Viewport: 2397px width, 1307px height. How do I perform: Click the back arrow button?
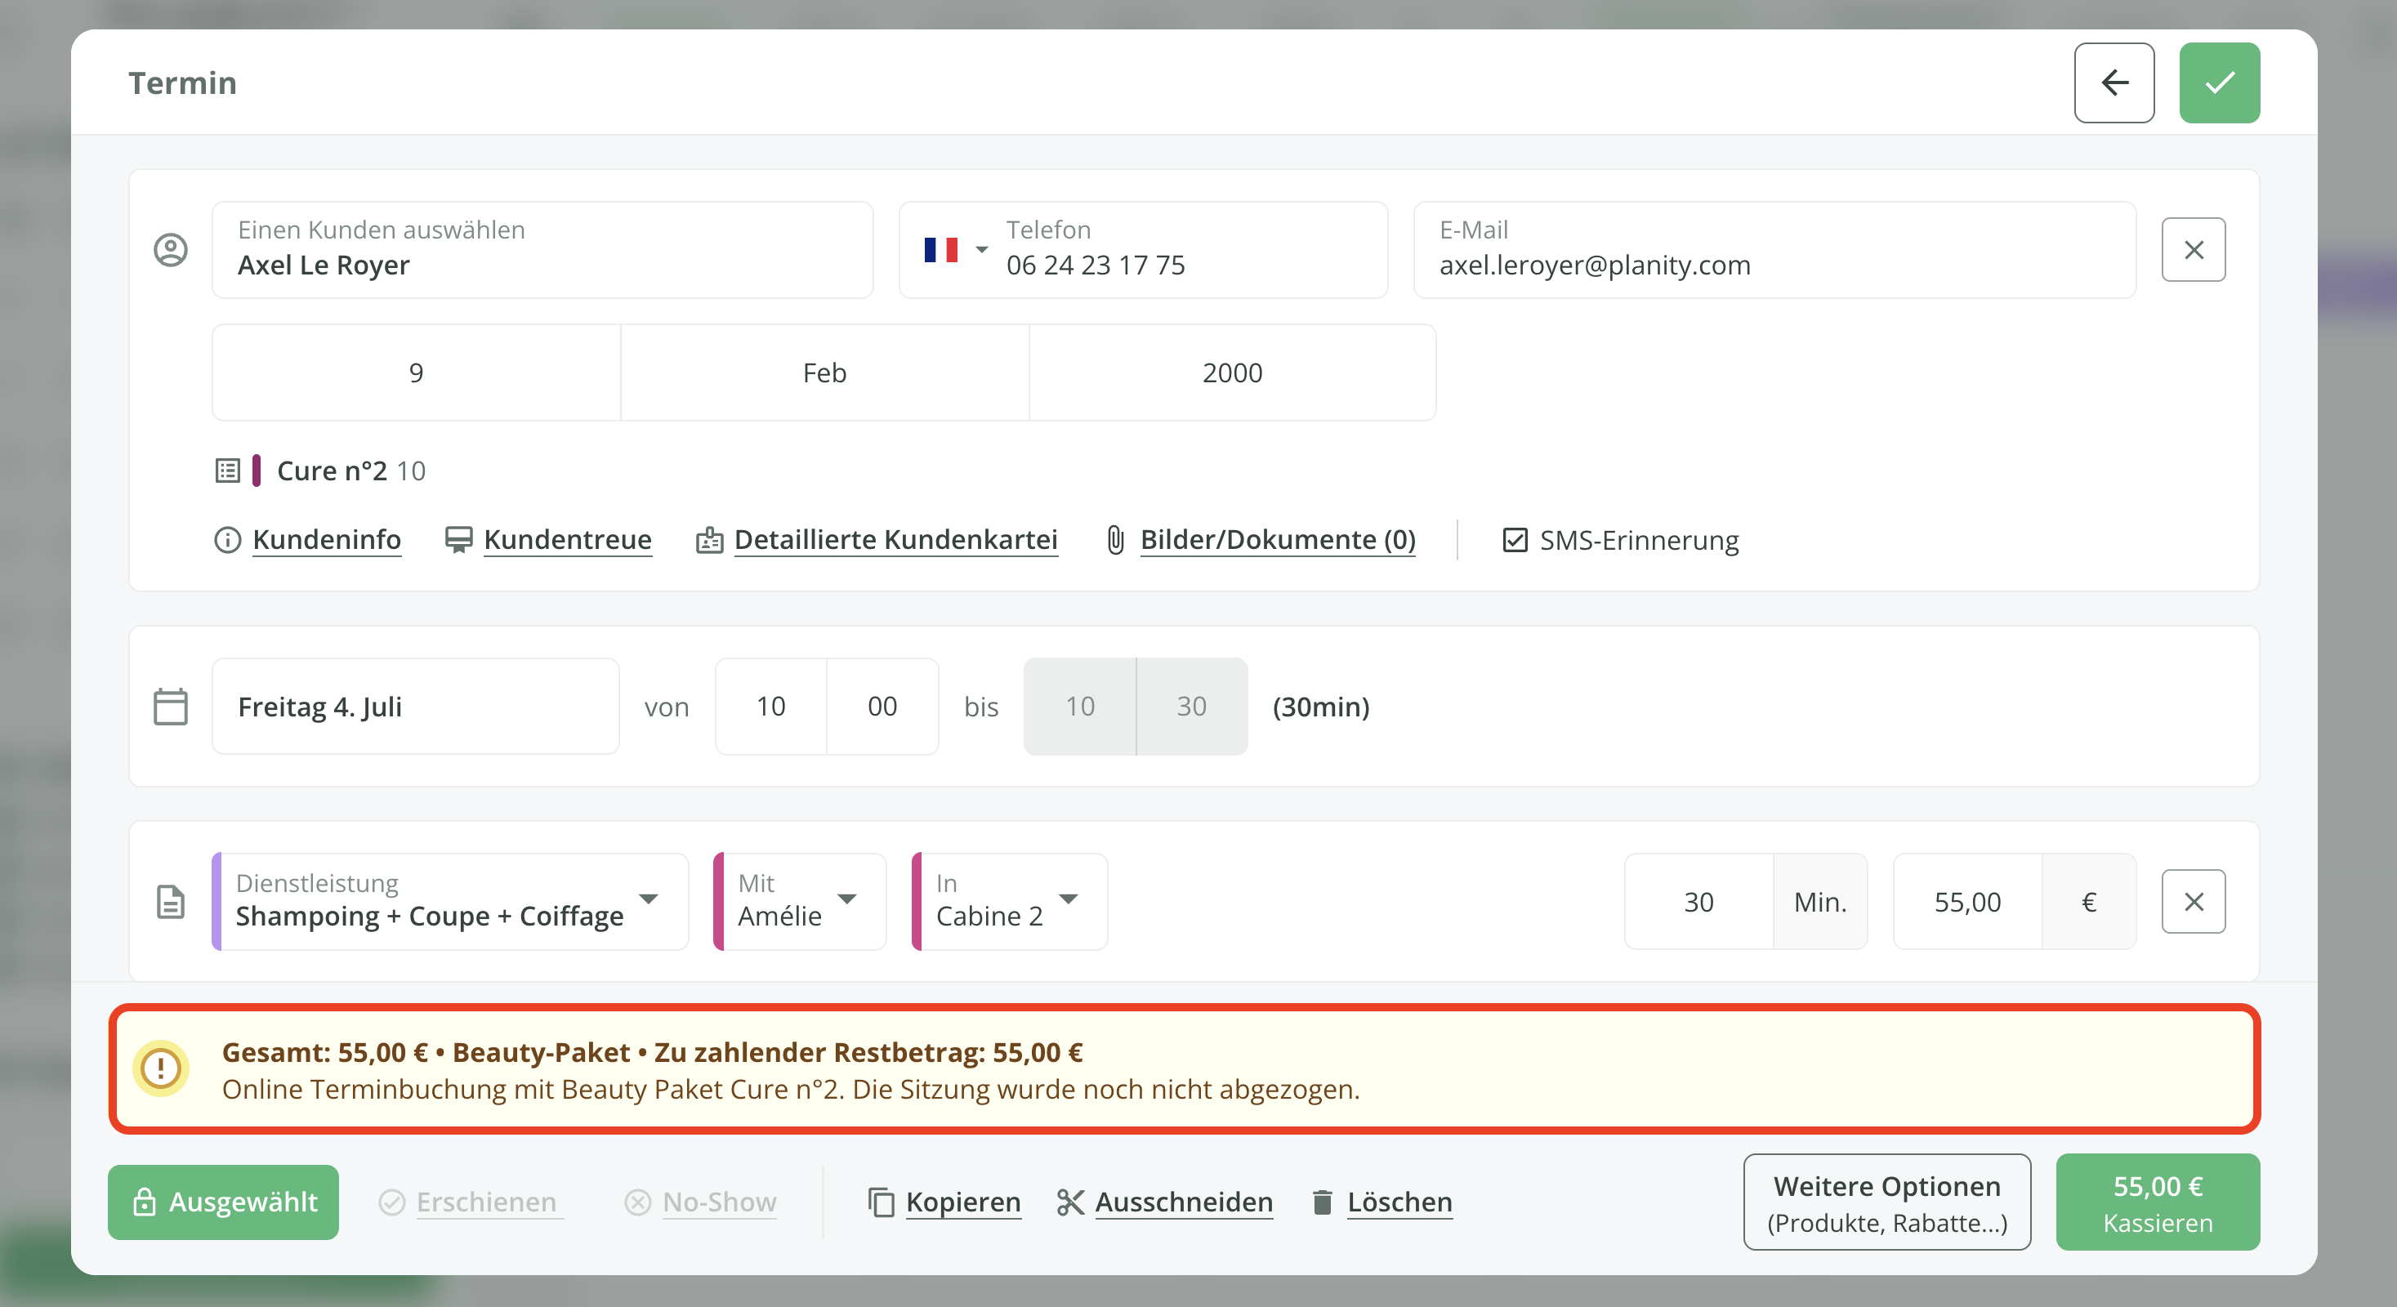tap(2114, 83)
